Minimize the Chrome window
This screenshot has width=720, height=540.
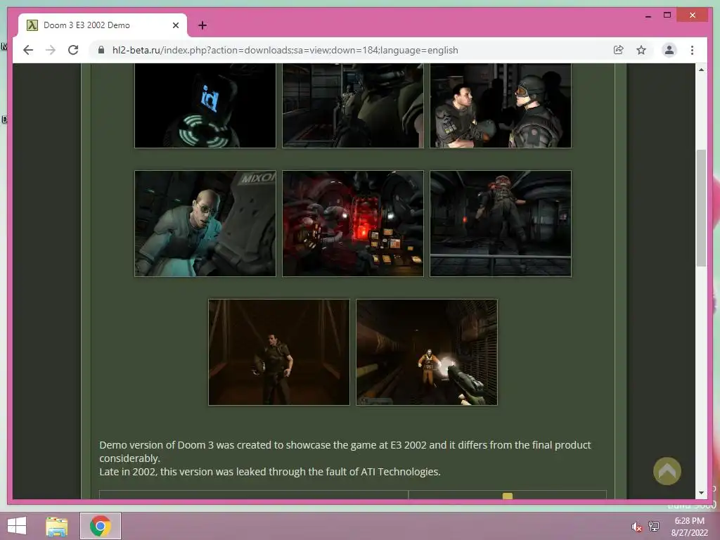coord(648,16)
